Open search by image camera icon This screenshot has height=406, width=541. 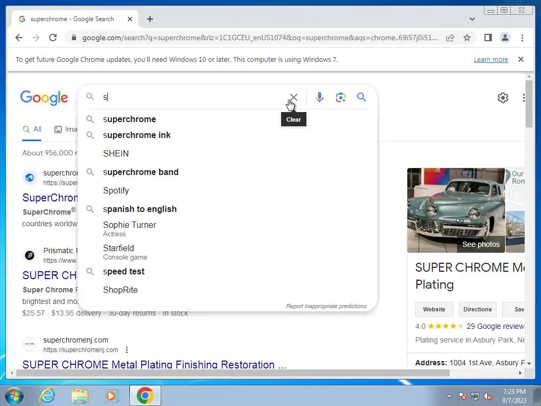[x=341, y=97]
